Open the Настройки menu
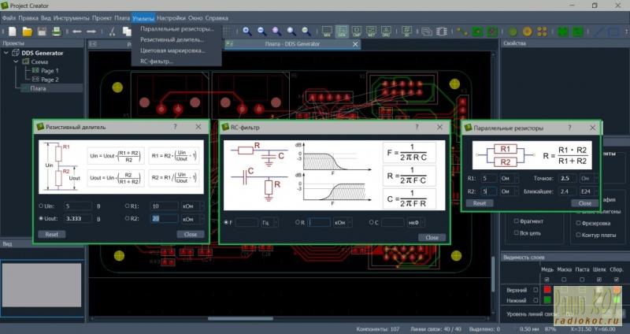Screen dimensions: 630x334 171,17
